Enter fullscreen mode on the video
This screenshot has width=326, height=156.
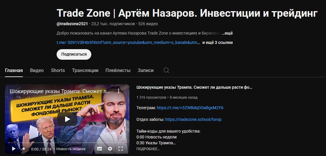(x=121, y=149)
